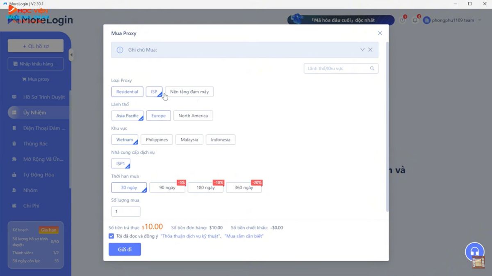Click the Hồ Sơ Trình Duyệt sidebar icon
Image resolution: width=492 pixels, height=276 pixels.
pyautogui.click(x=15, y=97)
